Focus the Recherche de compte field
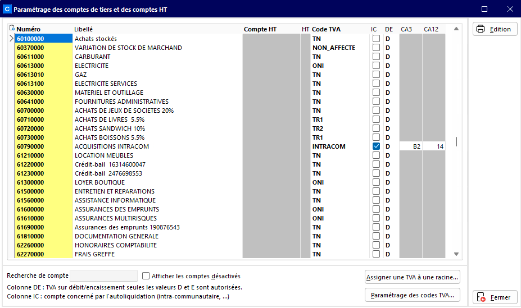Screen dimensions: 521x308 tap(103, 275)
